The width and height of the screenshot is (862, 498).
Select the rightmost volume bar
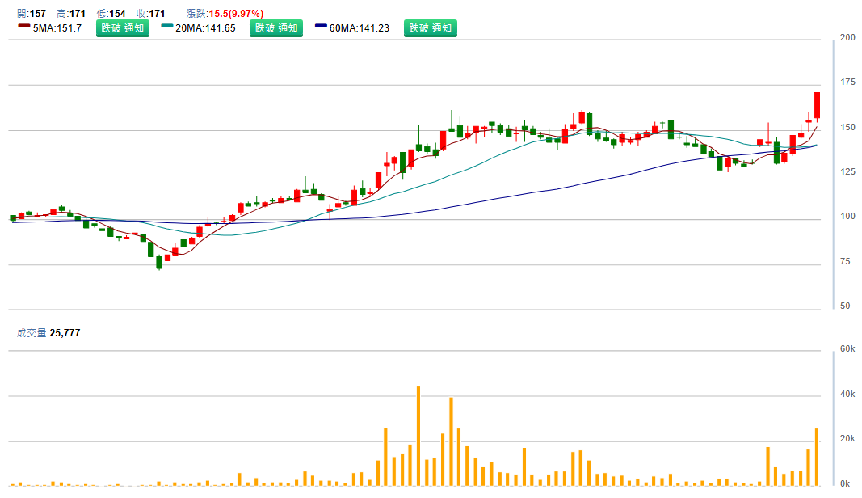pyautogui.click(x=817, y=457)
